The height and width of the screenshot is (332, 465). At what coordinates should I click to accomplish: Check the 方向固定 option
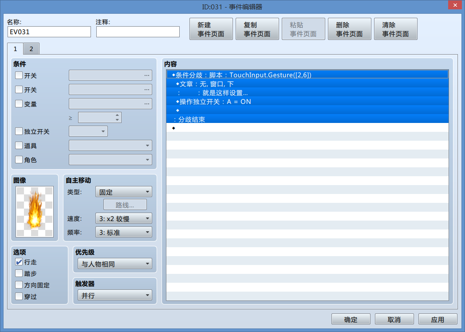pos(19,285)
